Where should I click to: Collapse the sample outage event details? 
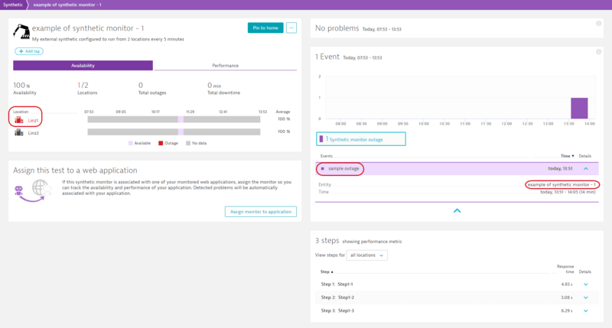[585, 168]
